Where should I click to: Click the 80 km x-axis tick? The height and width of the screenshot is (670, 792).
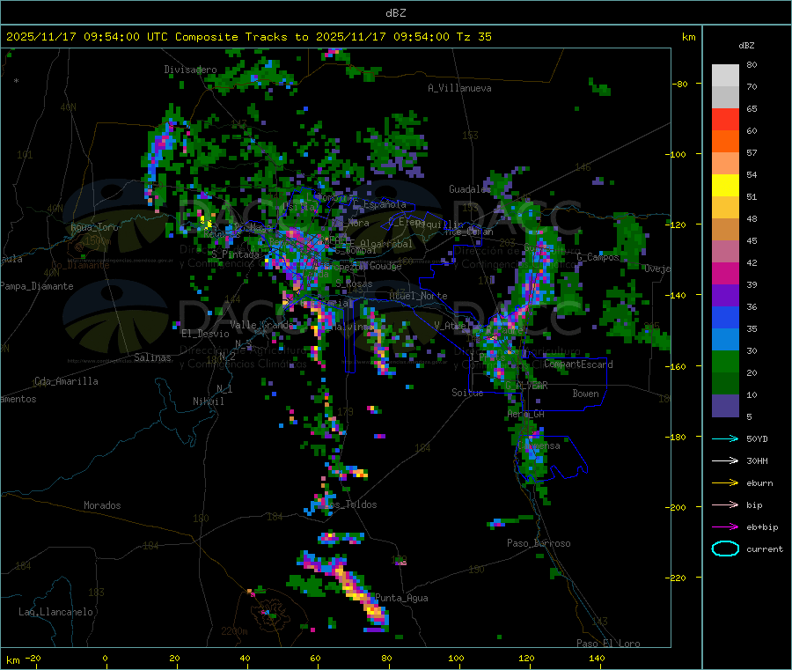[x=386, y=658]
